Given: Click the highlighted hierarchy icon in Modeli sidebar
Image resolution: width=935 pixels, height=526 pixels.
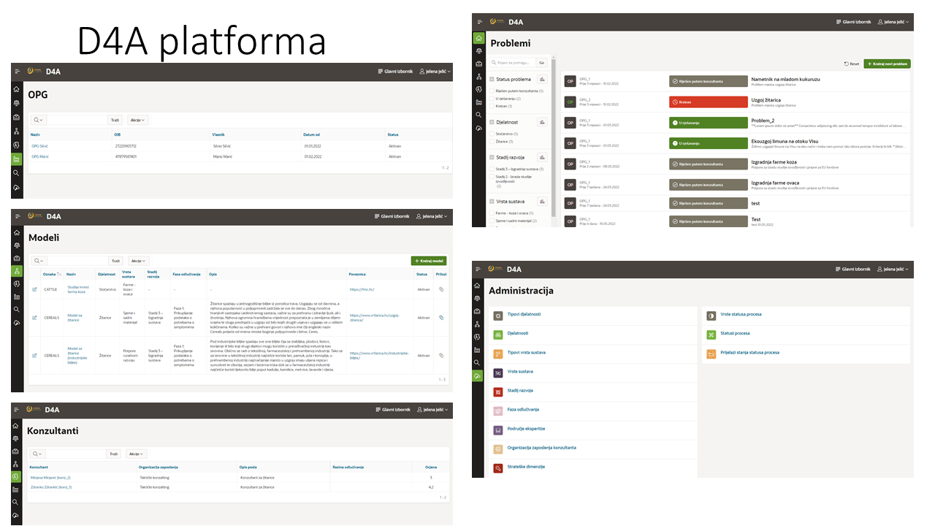Looking at the screenshot, I should point(16,270).
